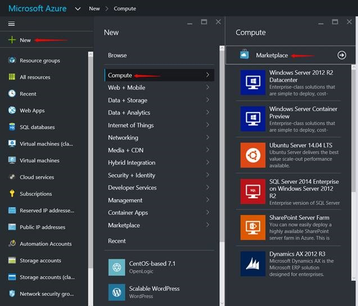Expand the Microsoft Azure dropdown chevron
The height and width of the screenshot is (306, 358).
click(78, 9)
